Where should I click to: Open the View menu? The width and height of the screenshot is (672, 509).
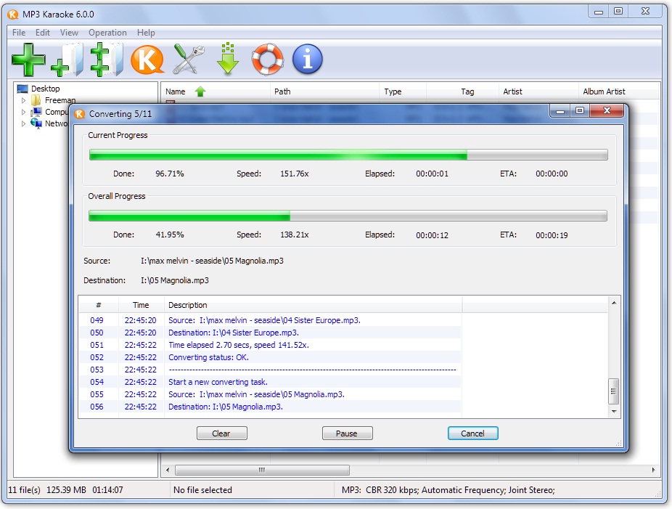point(69,33)
